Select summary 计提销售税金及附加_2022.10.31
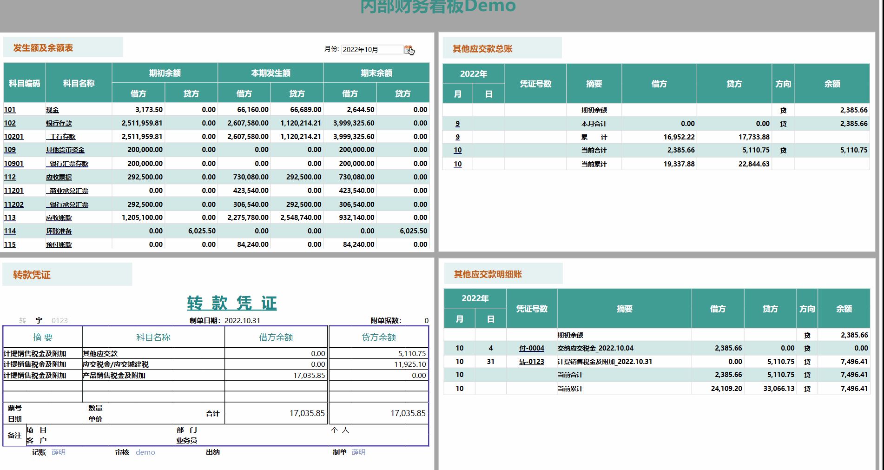 coord(605,362)
